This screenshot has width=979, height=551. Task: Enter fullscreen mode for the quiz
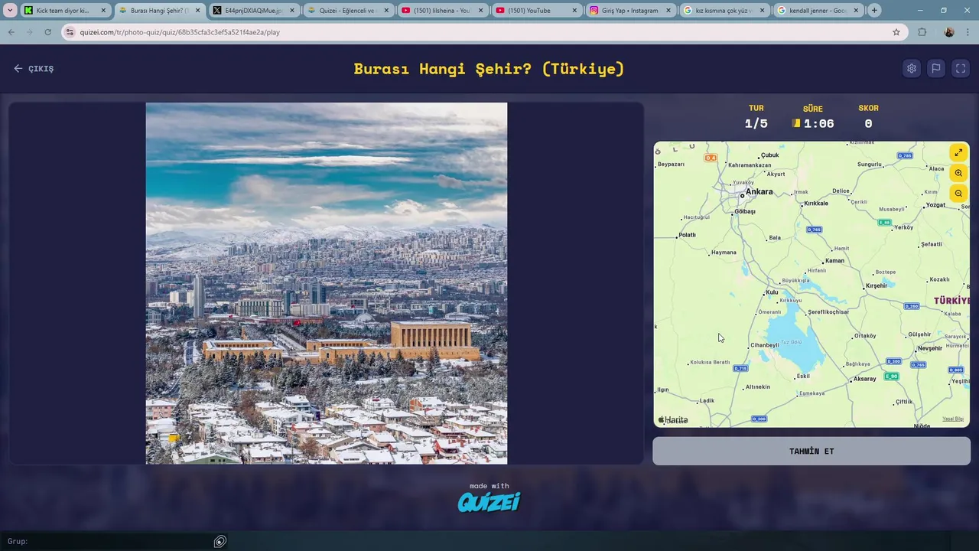pos(961,68)
